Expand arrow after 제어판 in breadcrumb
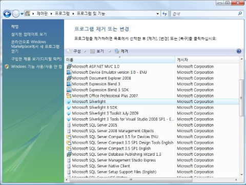This screenshot has height=185, width=246. coord(51,14)
